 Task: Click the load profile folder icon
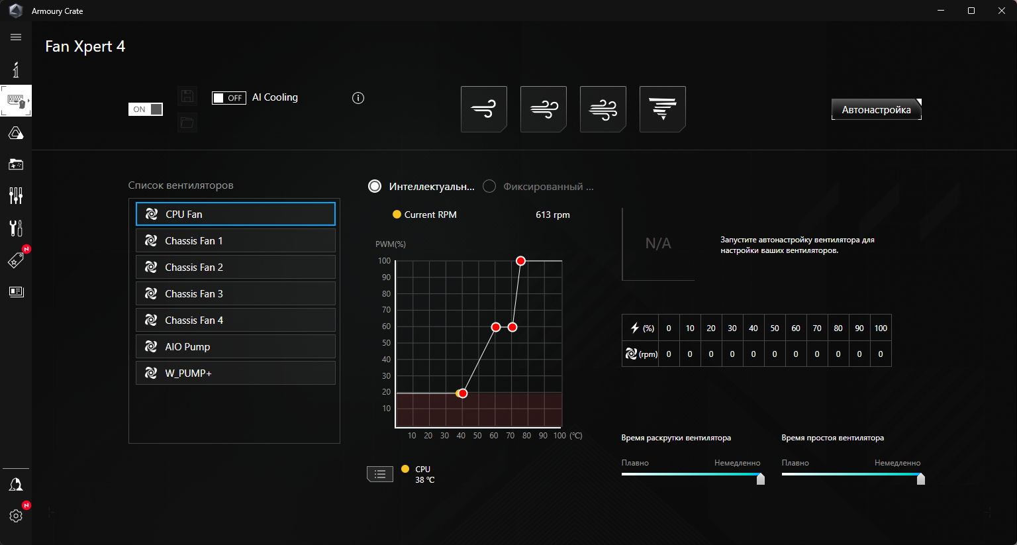click(187, 123)
